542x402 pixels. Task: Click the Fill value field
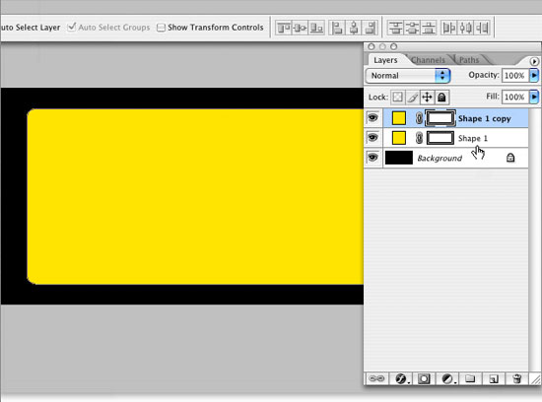(x=514, y=97)
